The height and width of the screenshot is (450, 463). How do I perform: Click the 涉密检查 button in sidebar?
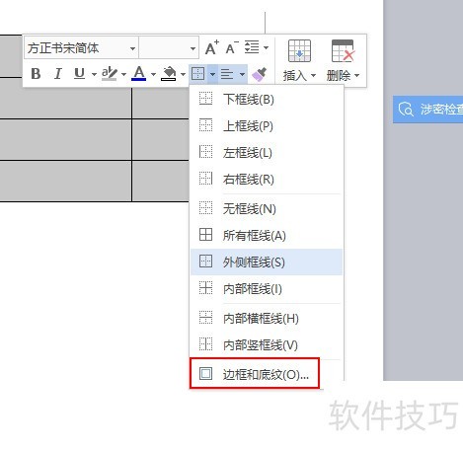pos(427,110)
